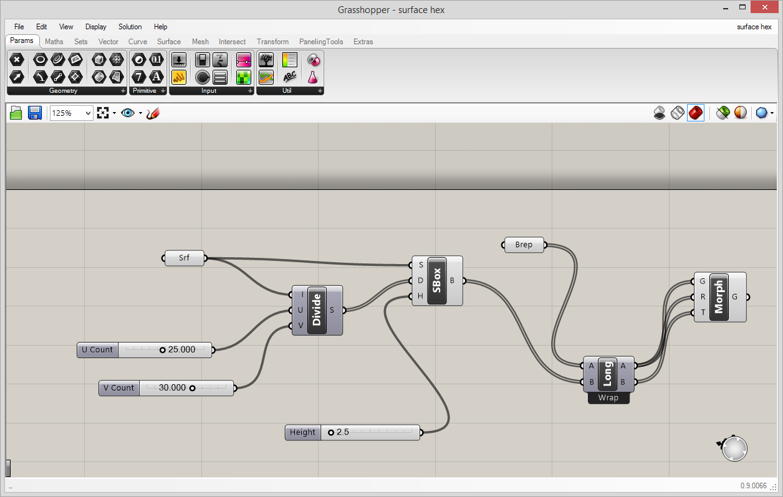Viewport: 783px width, 497px height.
Task: Insert Param Viewer tree icon from Util
Action: [266, 60]
